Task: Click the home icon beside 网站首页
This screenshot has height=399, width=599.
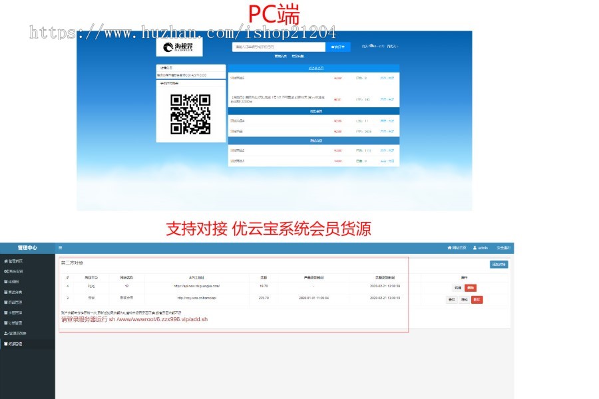Action: (450, 247)
